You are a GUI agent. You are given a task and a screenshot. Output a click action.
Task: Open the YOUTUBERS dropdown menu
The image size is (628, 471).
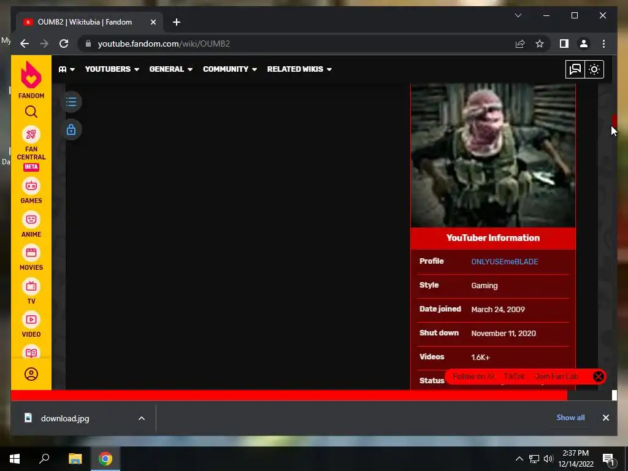(x=112, y=69)
